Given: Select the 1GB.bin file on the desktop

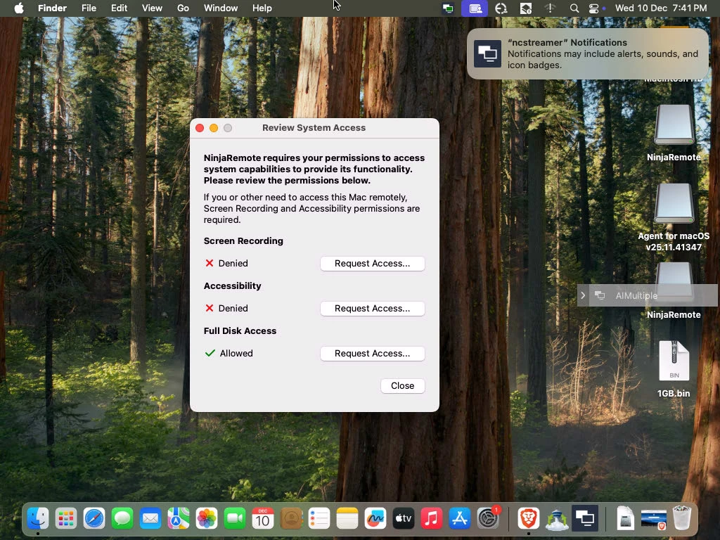Looking at the screenshot, I should (674, 368).
